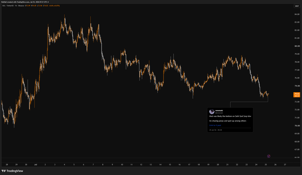This screenshot has width=302, height=175.
Task: Click date label 17 on the time axis
Action: coord(189,164)
